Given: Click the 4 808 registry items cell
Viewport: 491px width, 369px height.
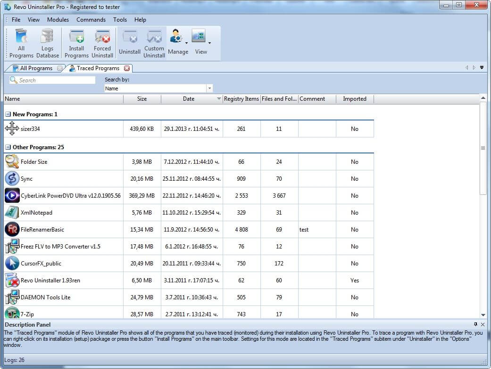Looking at the screenshot, I should point(241,229).
